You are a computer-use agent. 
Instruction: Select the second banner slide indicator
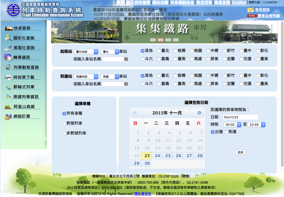(x=160, y=40)
